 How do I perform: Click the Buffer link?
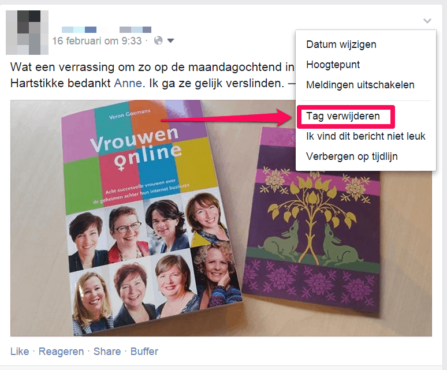point(144,351)
